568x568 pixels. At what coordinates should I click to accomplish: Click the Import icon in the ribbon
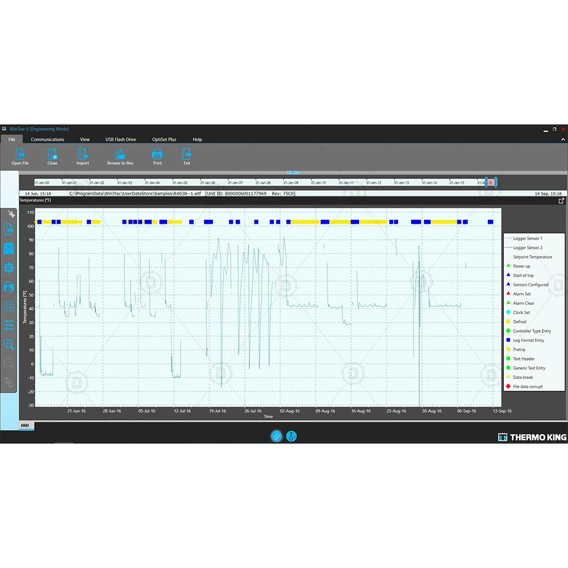pyautogui.click(x=83, y=154)
